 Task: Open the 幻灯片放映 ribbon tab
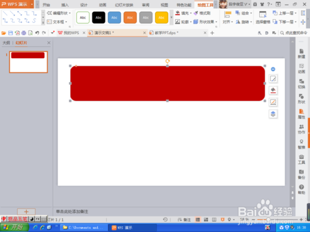[124, 5]
